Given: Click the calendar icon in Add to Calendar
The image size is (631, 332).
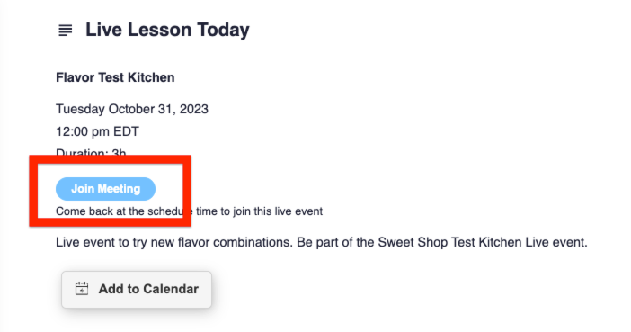Looking at the screenshot, I should point(82,289).
